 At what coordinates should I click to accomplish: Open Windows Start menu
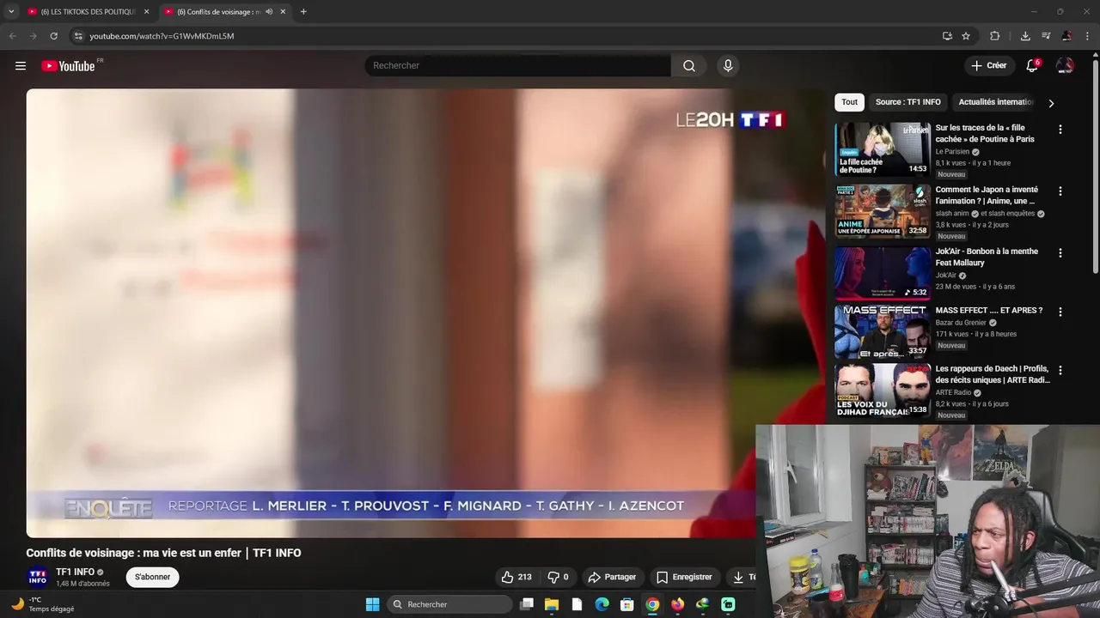point(372,604)
